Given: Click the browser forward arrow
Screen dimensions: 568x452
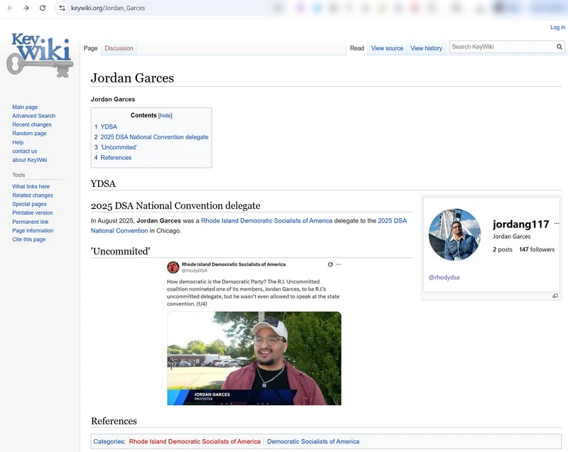Looking at the screenshot, I should coord(26,8).
